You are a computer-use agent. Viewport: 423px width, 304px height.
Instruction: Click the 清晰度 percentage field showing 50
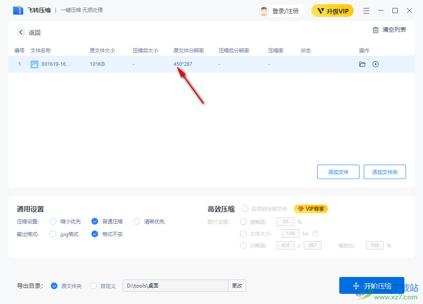(x=286, y=222)
